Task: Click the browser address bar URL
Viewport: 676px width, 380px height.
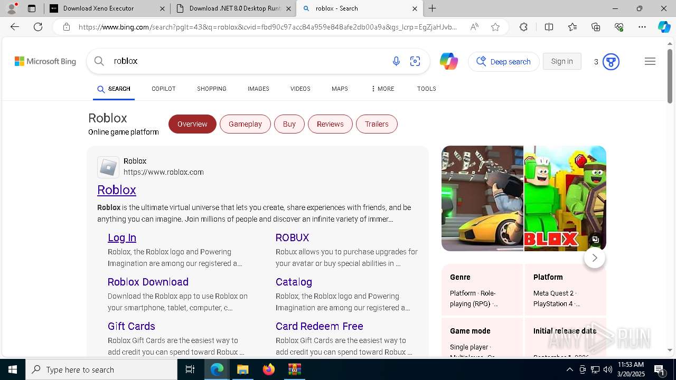Action: 268,27
